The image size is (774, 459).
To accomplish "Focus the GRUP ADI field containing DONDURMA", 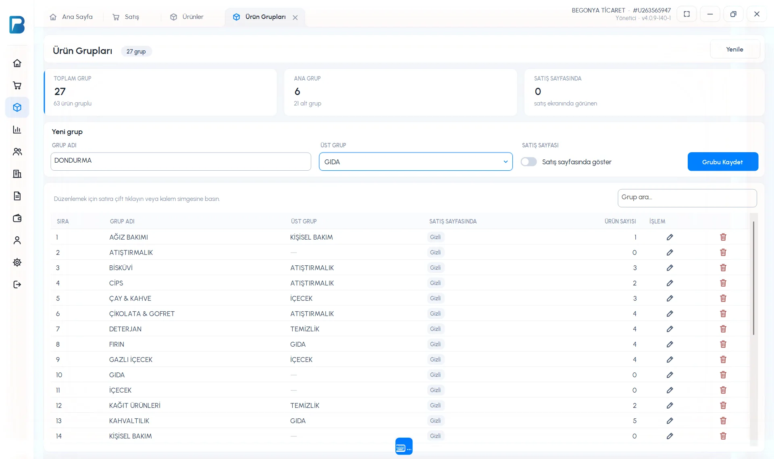I will pyautogui.click(x=181, y=161).
